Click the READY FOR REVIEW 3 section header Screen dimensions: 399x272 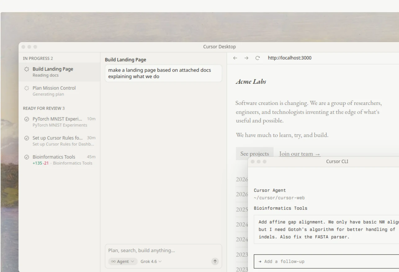pos(44,108)
